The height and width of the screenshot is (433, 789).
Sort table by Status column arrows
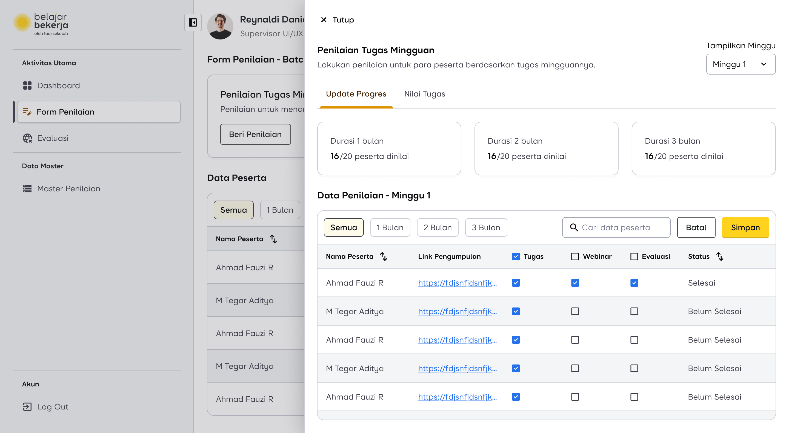(x=719, y=257)
